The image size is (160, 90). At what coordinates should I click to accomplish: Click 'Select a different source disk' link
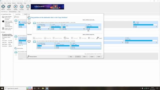pos(88,20)
